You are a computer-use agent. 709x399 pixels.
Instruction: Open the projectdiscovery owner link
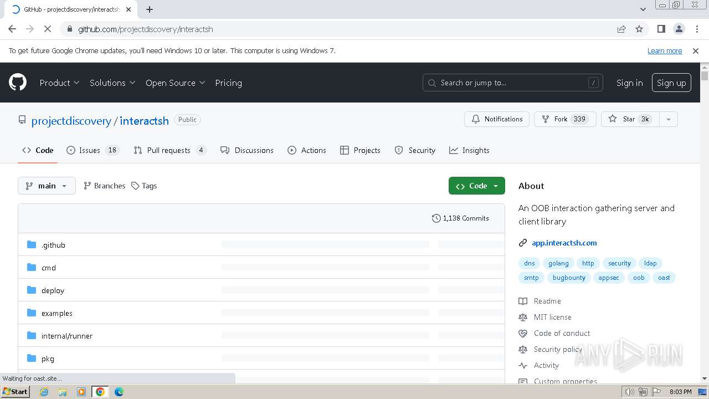coord(71,120)
